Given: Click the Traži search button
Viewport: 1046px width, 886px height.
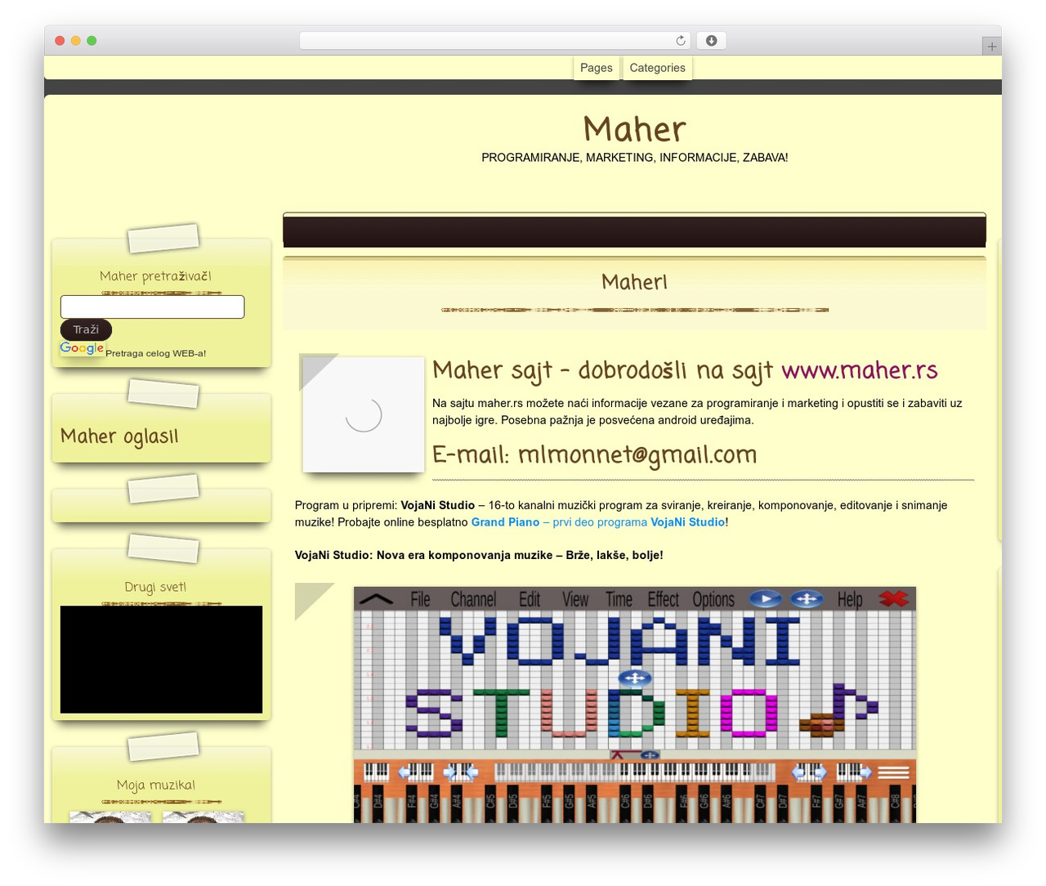Looking at the screenshot, I should point(86,329).
